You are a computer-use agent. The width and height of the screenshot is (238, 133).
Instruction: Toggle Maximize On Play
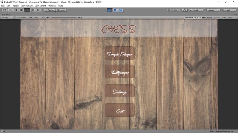(x=192, y=17)
